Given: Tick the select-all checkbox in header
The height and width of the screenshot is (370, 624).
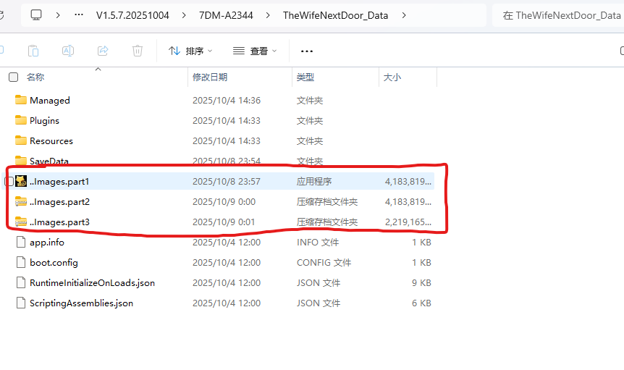Looking at the screenshot, I should point(14,77).
